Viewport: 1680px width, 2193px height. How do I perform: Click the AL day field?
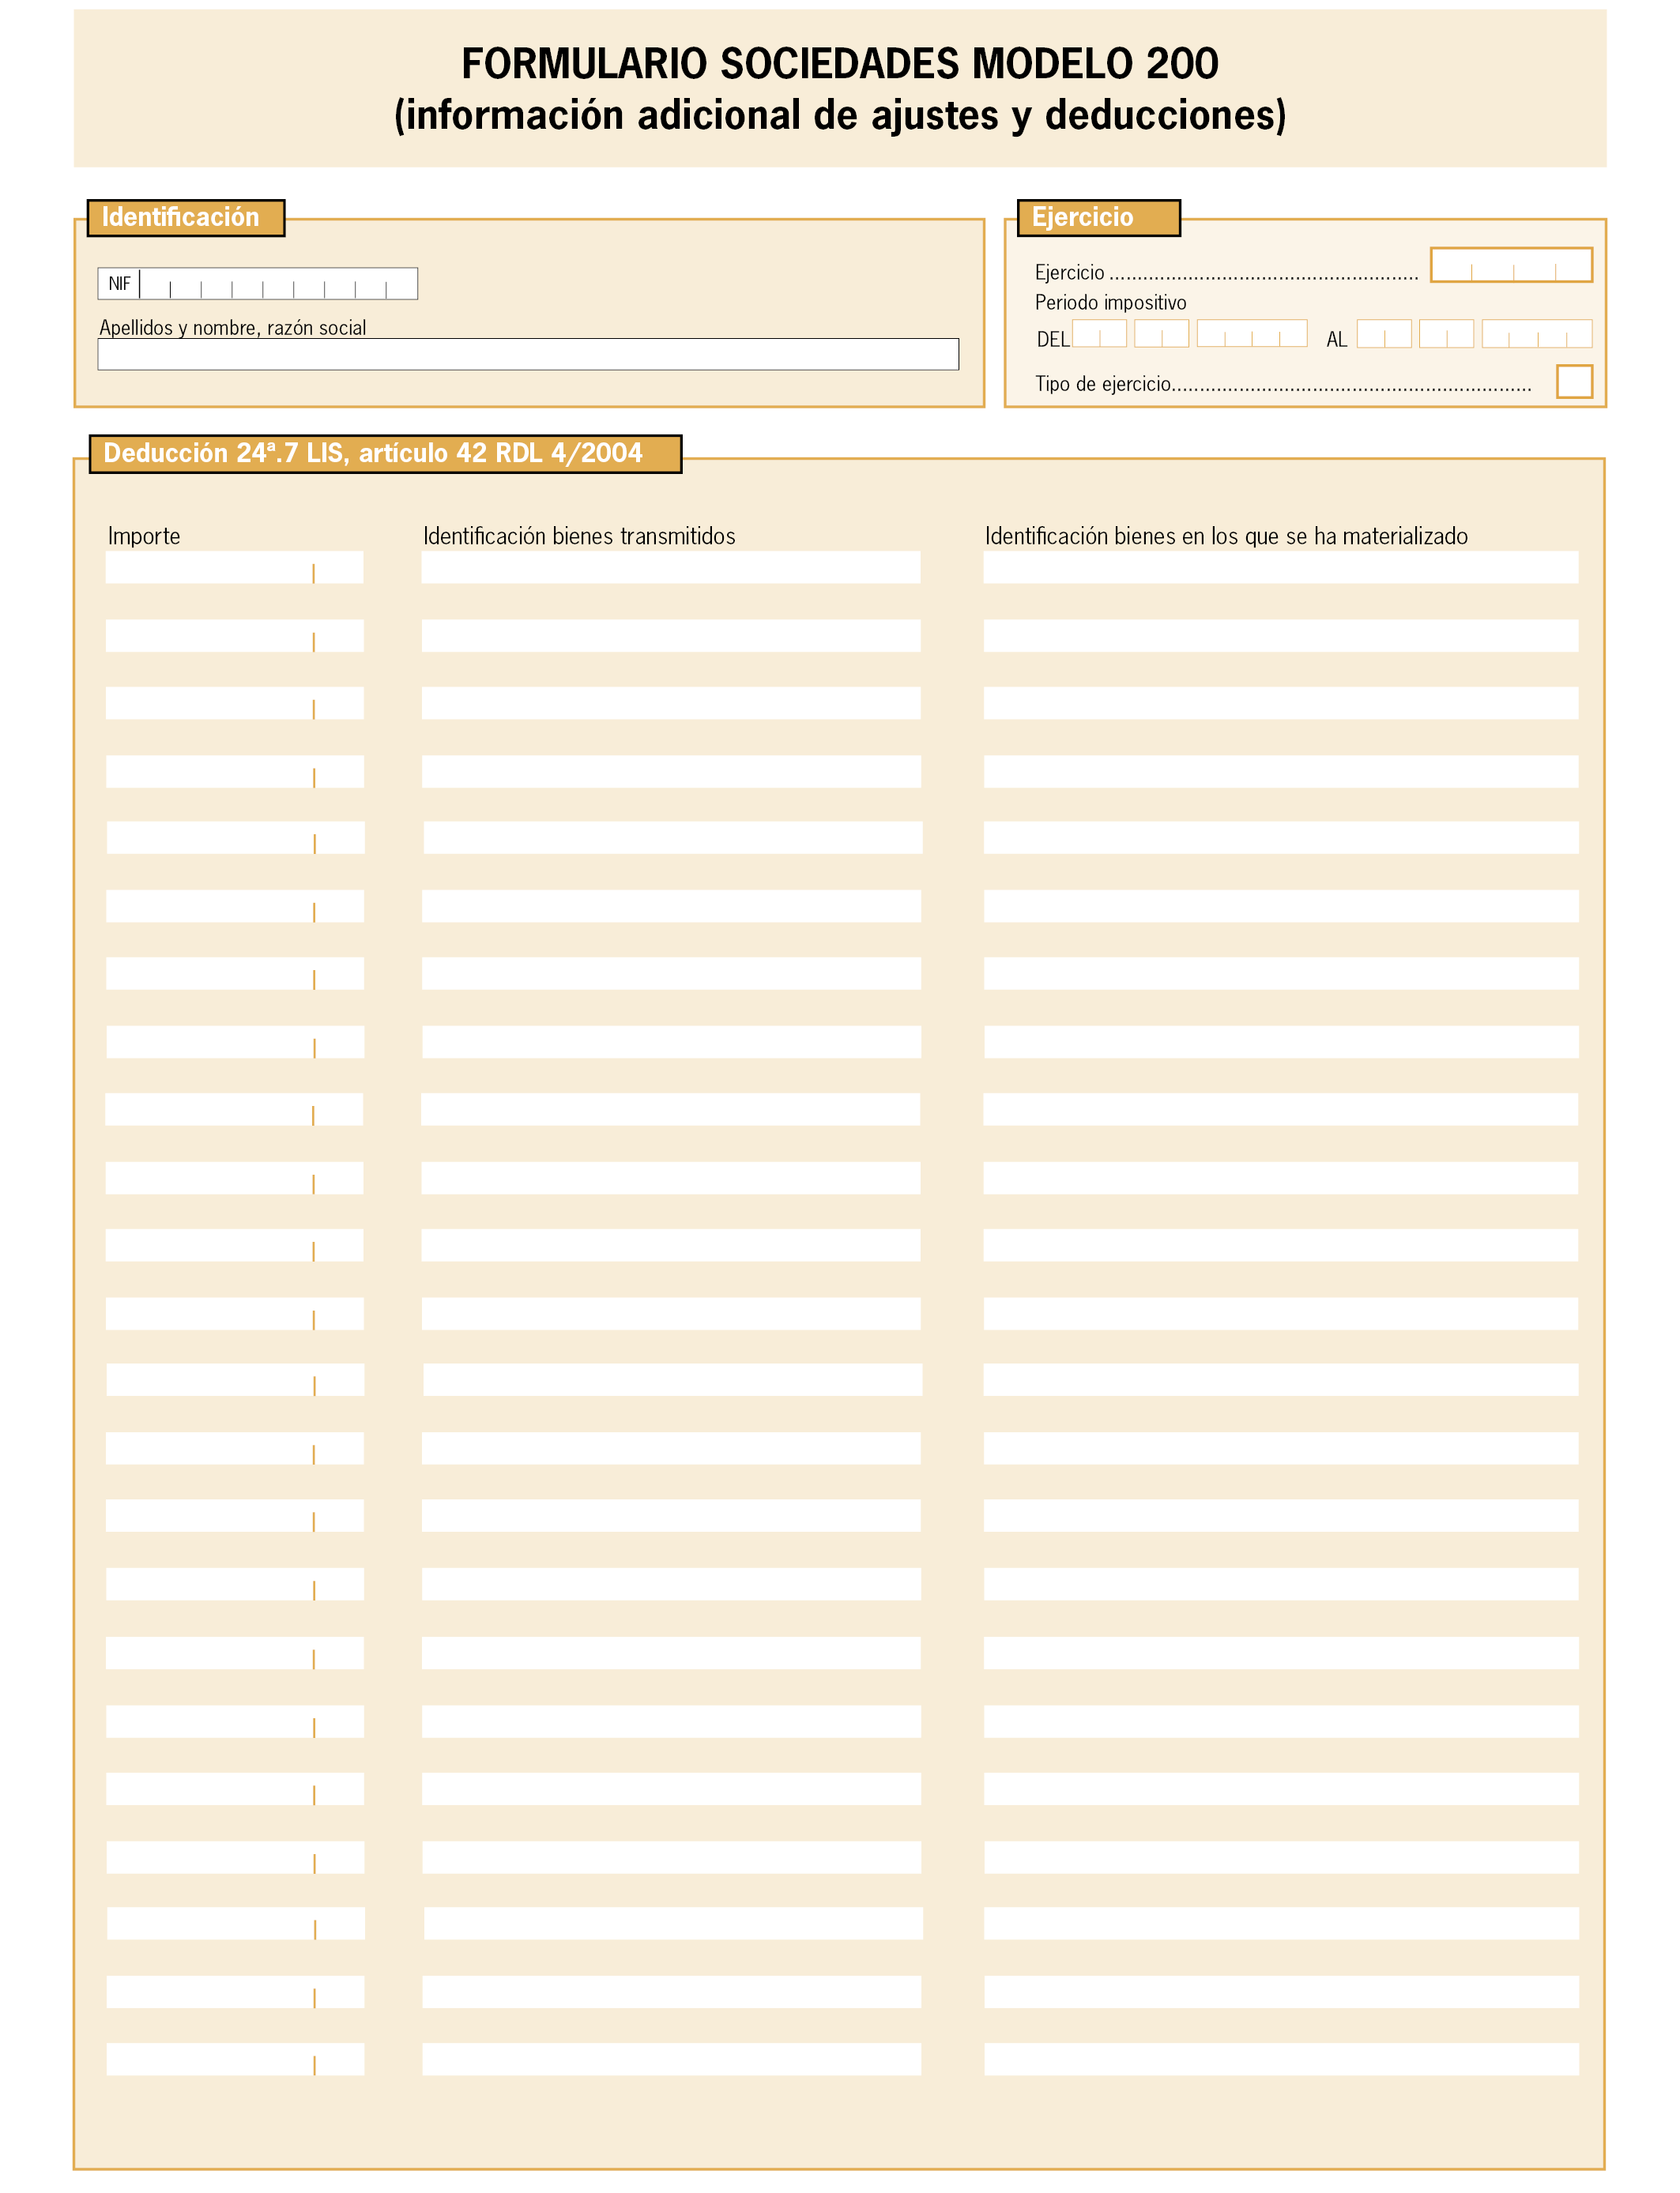tap(1384, 334)
